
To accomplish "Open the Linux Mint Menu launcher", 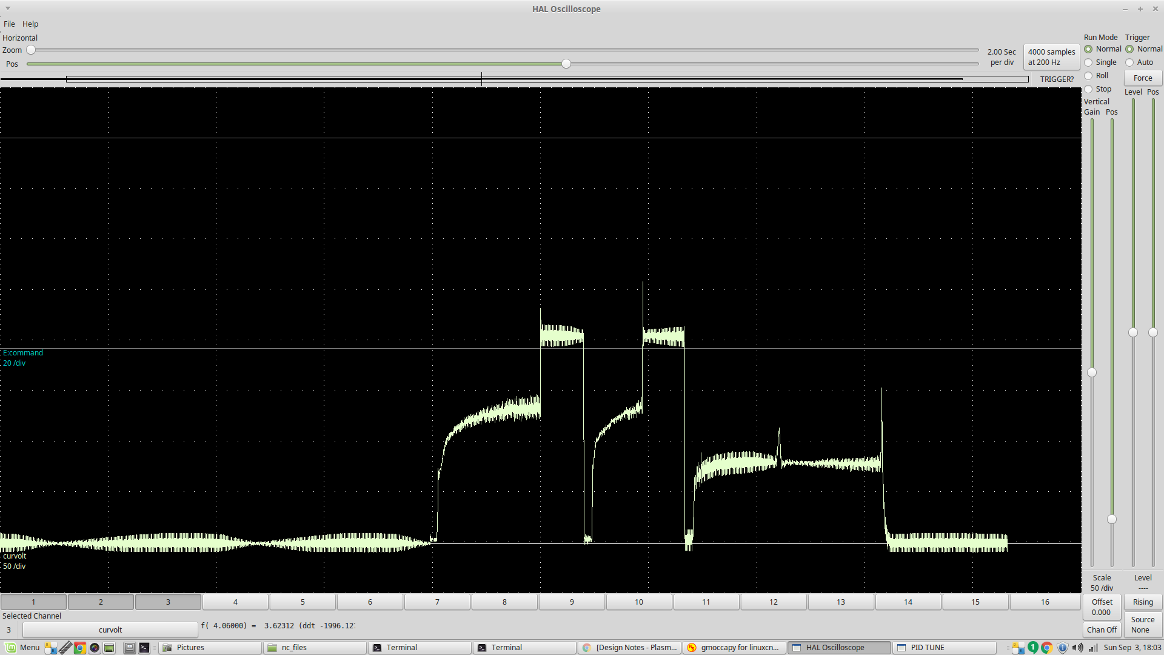I will (x=22, y=647).
